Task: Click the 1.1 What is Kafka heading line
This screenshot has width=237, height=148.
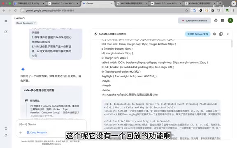Action: click(139, 107)
